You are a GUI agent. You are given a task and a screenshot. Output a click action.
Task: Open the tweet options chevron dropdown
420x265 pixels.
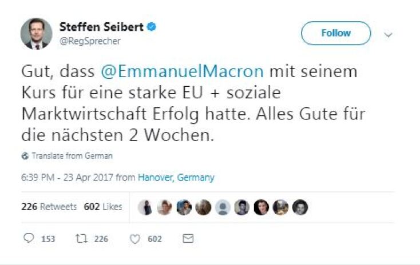pyautogui.click(x=389, y=34)
